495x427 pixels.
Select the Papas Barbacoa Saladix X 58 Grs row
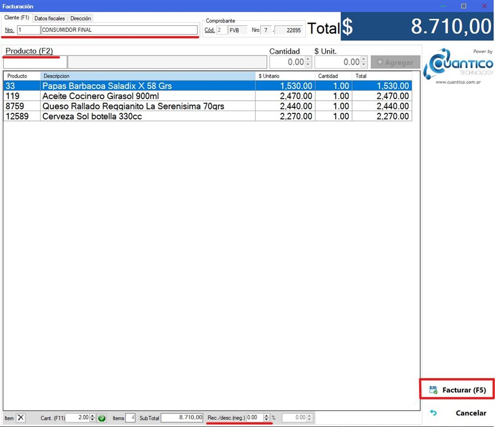[208, 86]
